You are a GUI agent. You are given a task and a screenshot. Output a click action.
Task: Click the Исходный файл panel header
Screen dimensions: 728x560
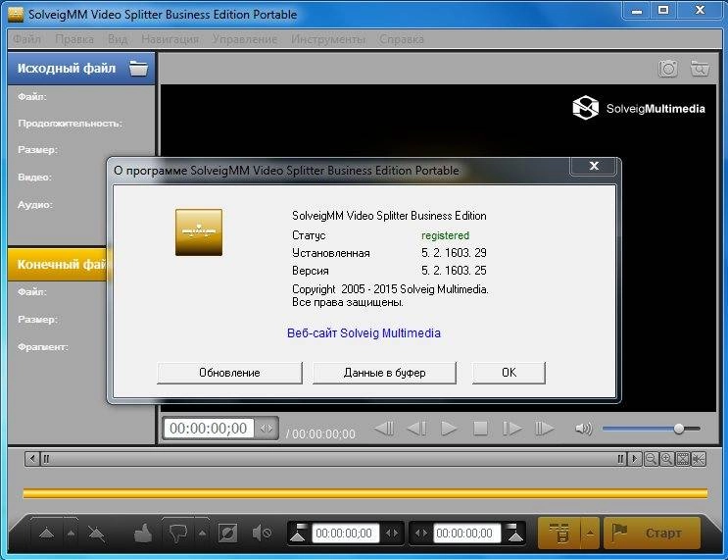[81, 69]
